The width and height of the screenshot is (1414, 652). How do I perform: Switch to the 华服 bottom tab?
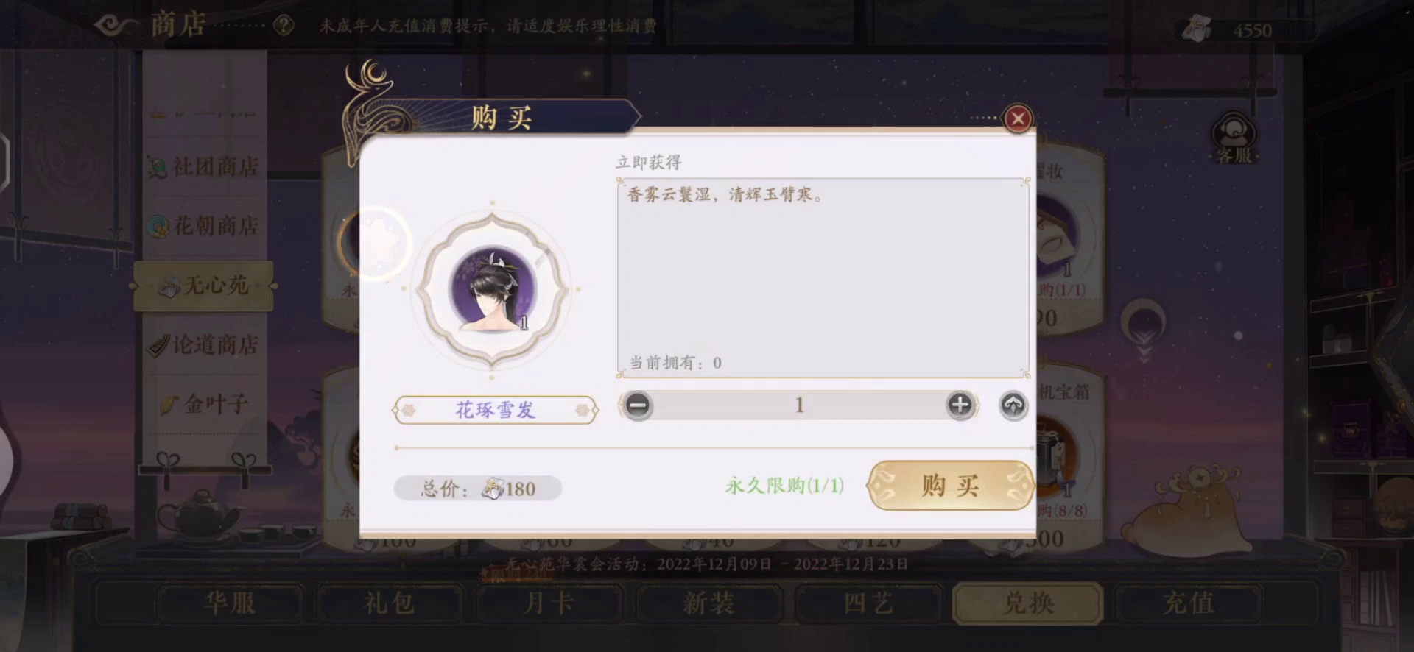[x=230, y=603]
